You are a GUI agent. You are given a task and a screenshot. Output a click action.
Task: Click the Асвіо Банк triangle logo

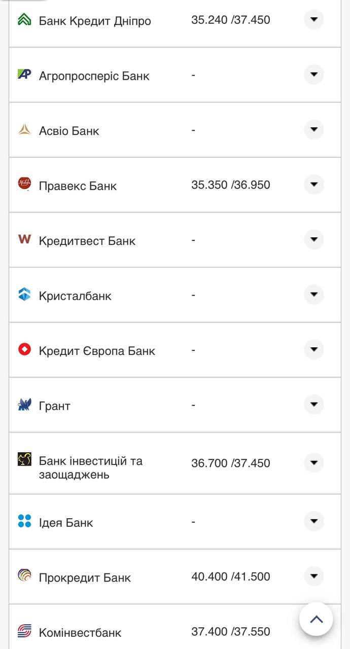coord(24,130)
